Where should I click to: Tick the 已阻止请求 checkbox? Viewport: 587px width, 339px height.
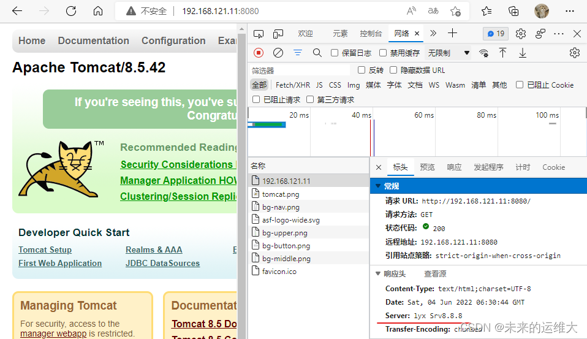pyautogui.click(x=256, y=99)
